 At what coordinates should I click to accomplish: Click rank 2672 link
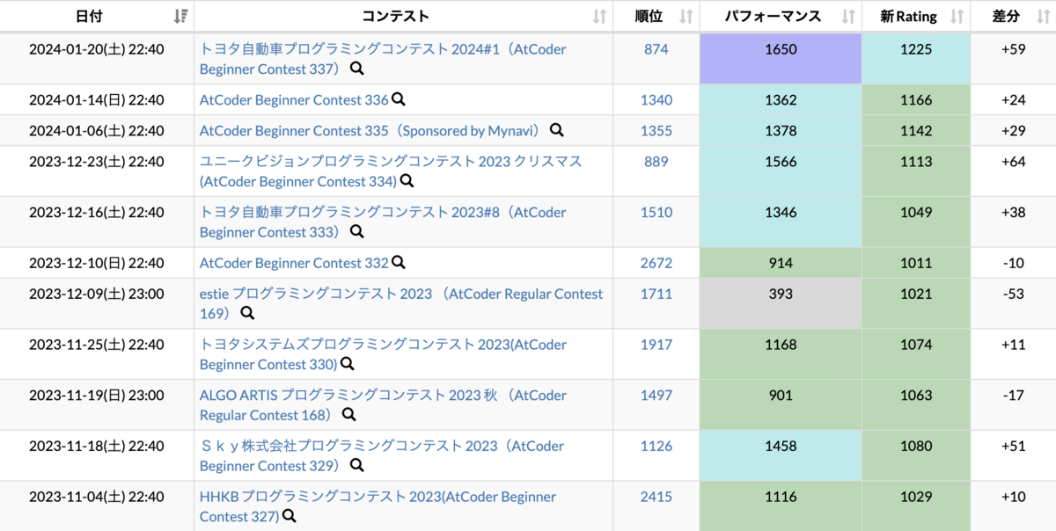656,263
